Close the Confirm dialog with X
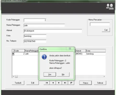This screenshot has height=95, width=116. 70,48
